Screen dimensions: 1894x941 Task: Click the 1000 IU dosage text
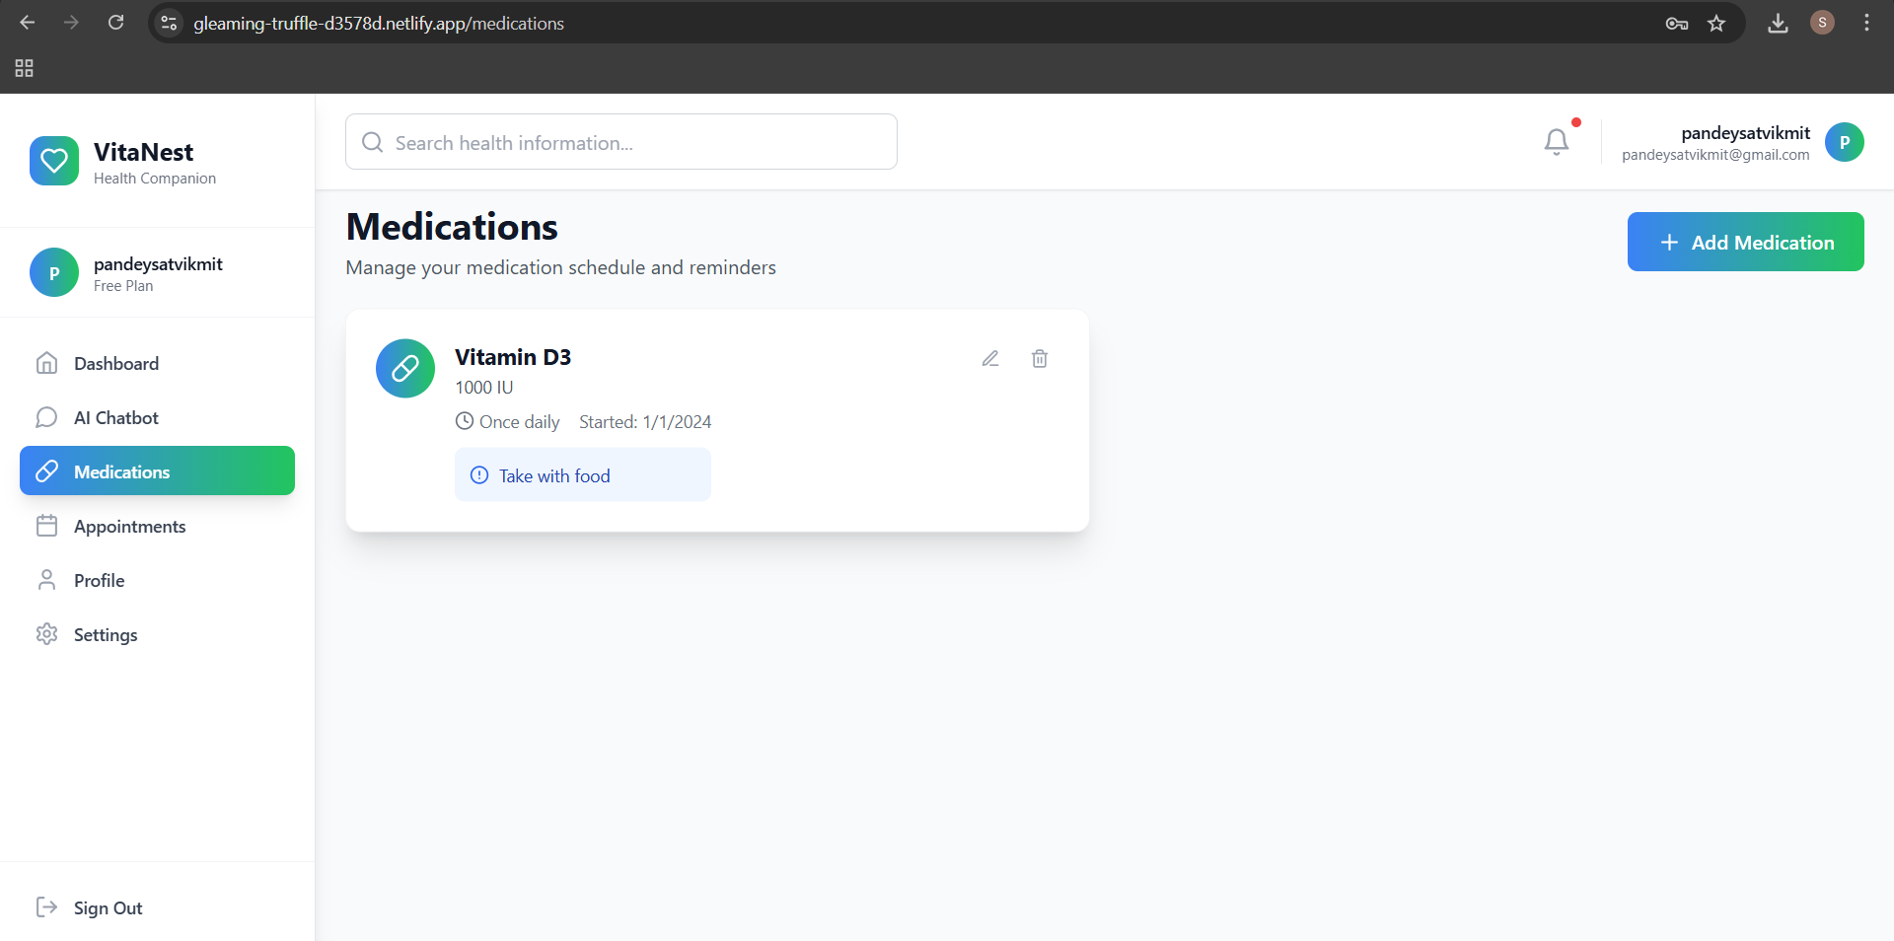pos(484,388)
